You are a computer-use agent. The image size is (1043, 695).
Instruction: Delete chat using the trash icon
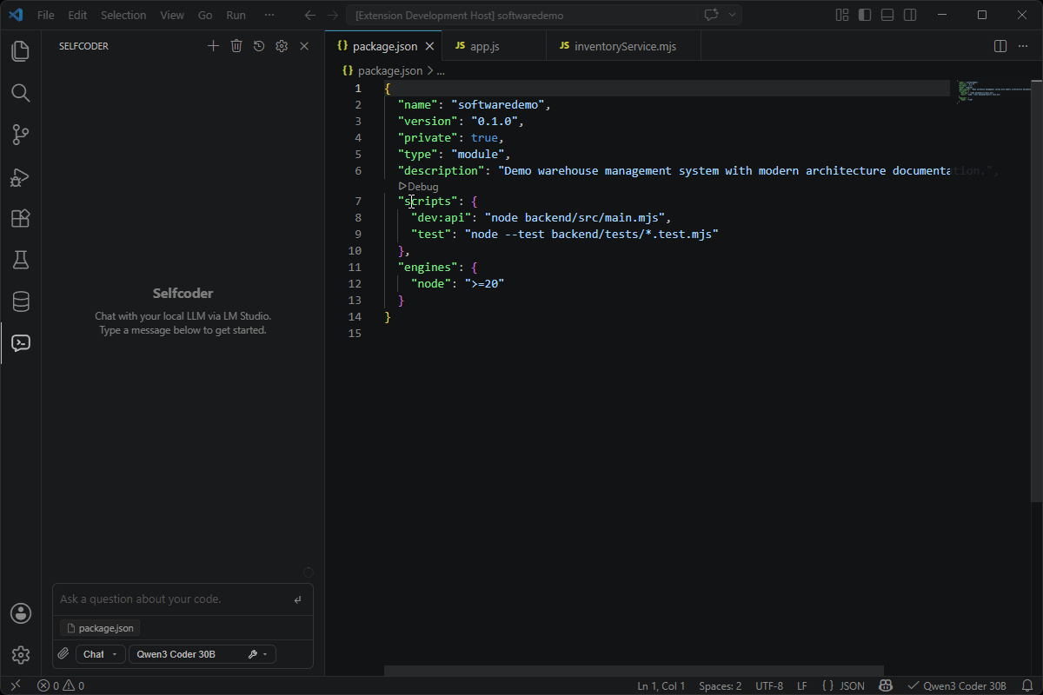point(236,46)
